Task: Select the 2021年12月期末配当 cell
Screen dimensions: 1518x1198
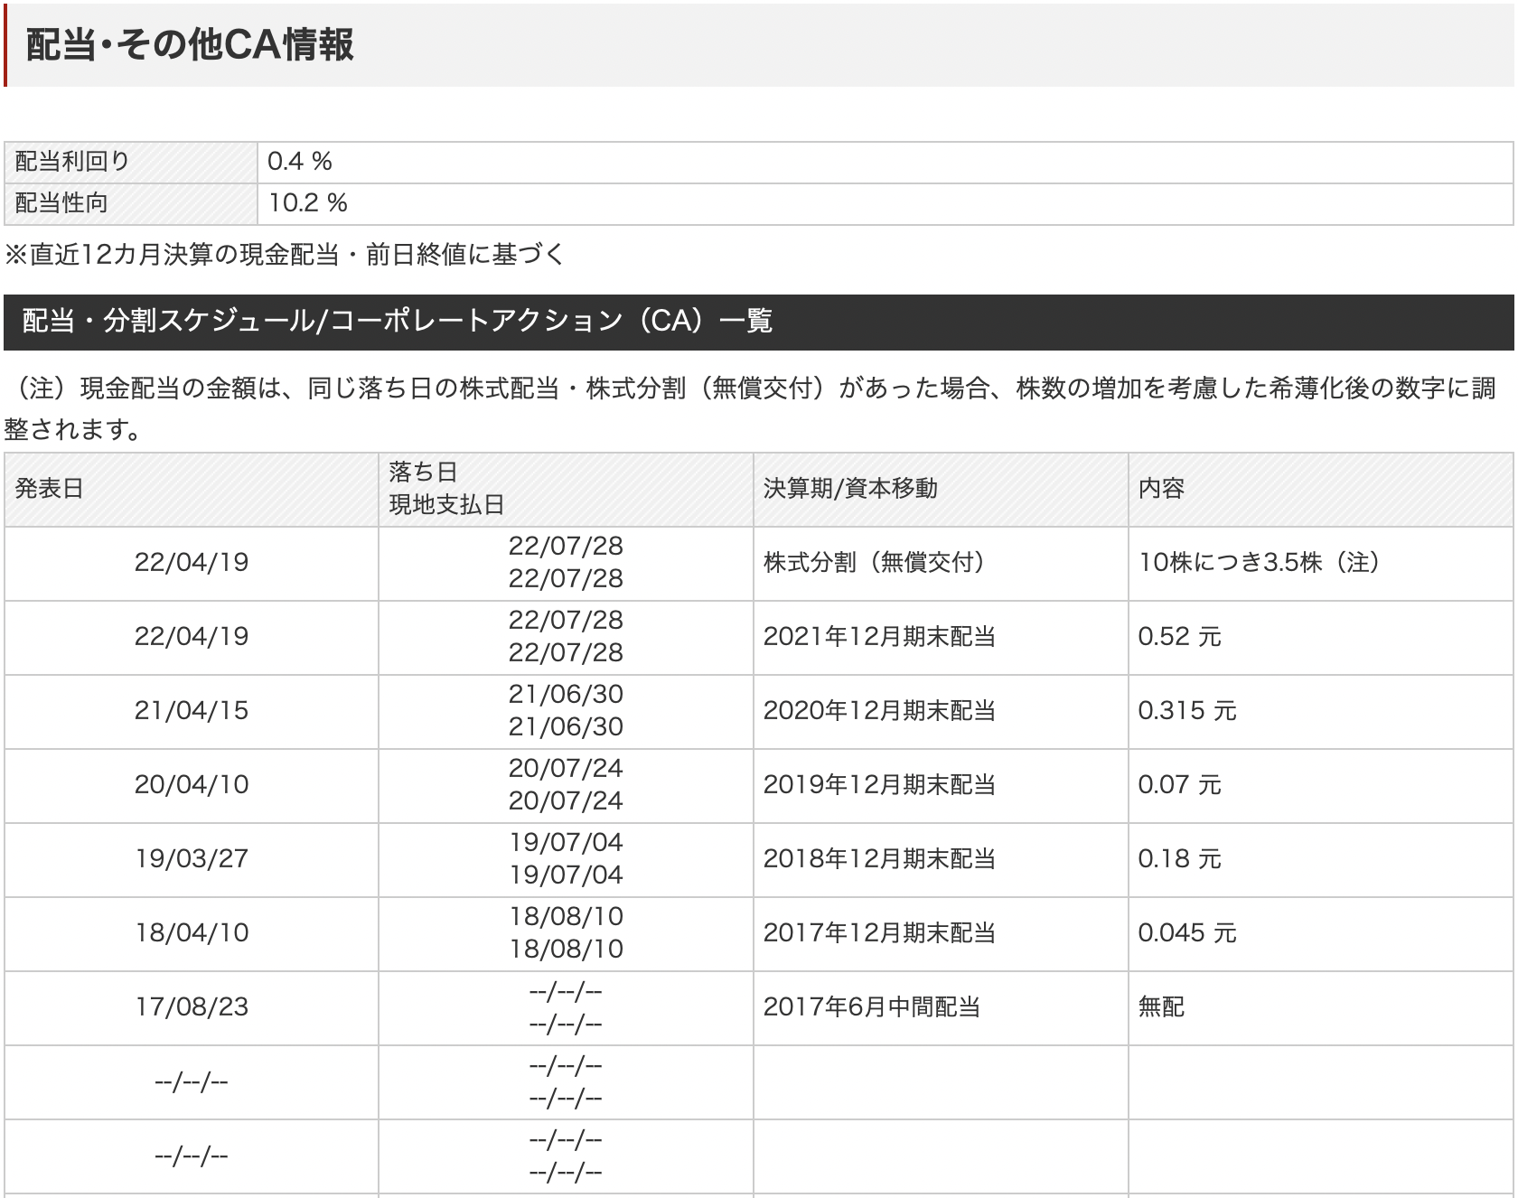Action: pos(941,637)
